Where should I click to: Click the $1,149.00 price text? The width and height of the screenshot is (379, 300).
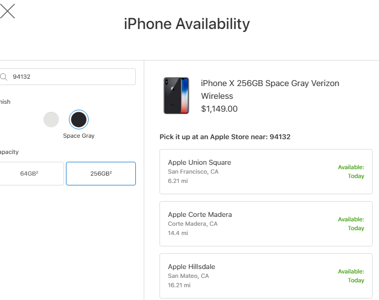click(219, 109)
